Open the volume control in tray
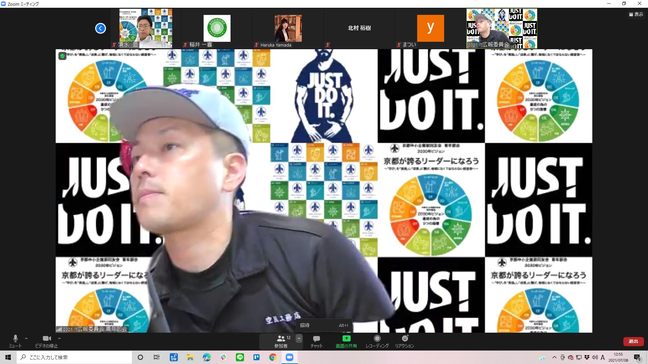Image resolution: width=648 pixels, height=364 pixels. (x=595, y=357)
